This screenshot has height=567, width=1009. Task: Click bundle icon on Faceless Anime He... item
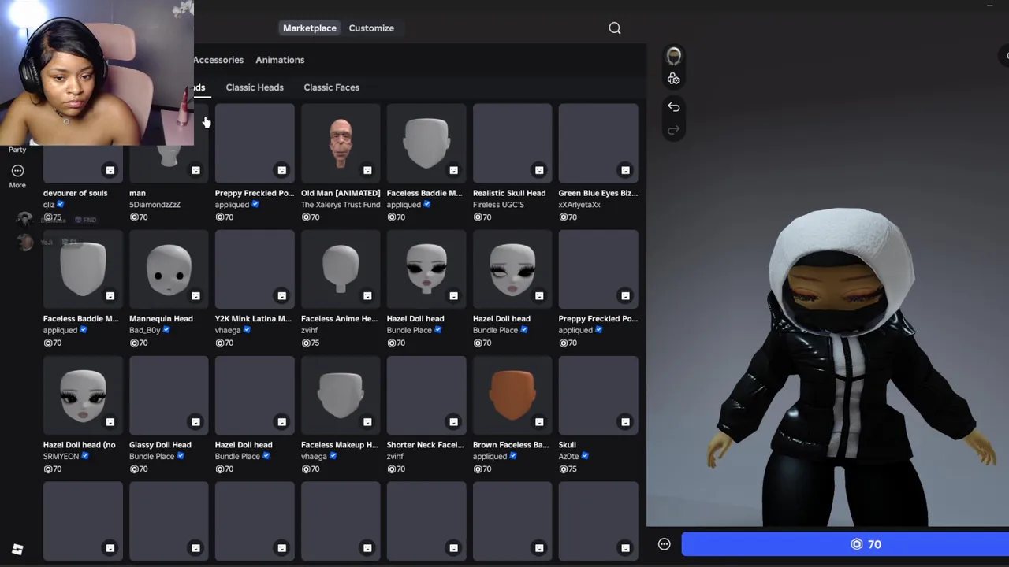(x=367, y=296)
